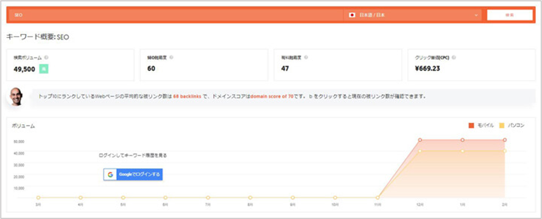Click the 50,000 y-axis label
Image resolution: width=542 pixels, height=219 pixels.
tap(19, 141)
